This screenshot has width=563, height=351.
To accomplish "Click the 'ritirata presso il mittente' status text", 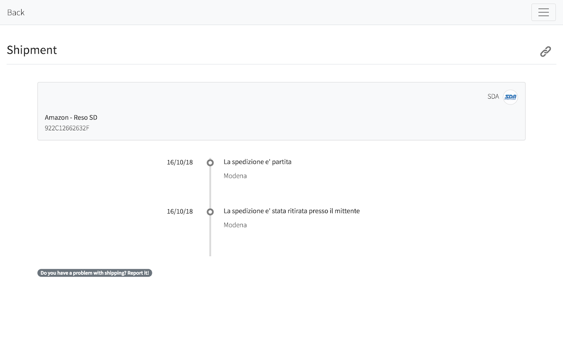I will pos(292,211).
